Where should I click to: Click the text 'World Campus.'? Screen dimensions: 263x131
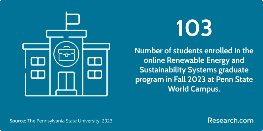(194, 89)
